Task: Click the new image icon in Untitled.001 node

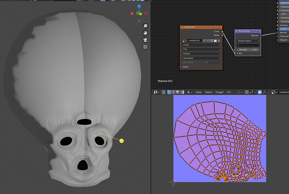Action: [x=212, y=41]
